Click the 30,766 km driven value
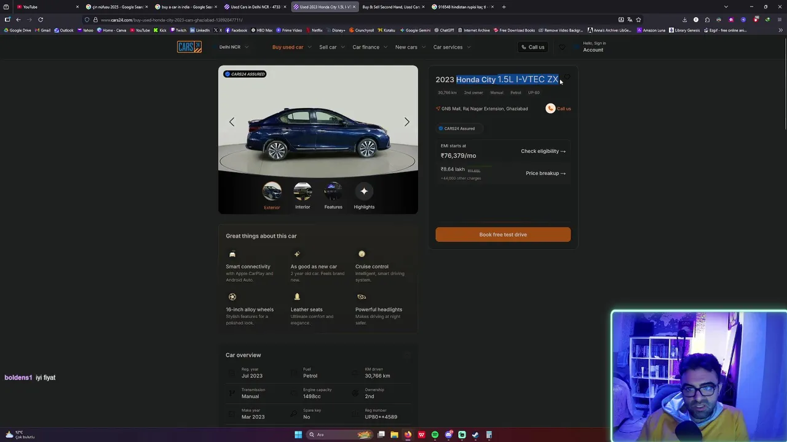This screenshot has height=442, width=787. pos(377,376)
